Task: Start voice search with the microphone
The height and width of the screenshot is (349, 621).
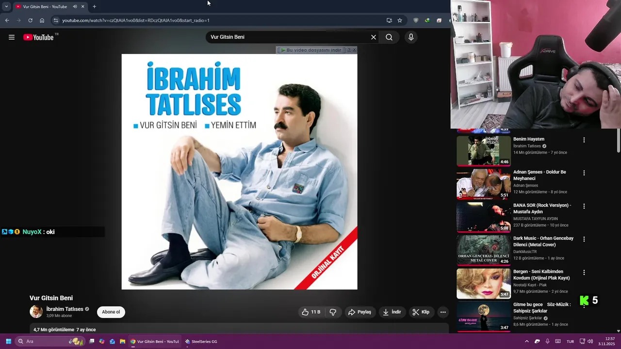Action: pyautogui.click(x=411, y=37)
